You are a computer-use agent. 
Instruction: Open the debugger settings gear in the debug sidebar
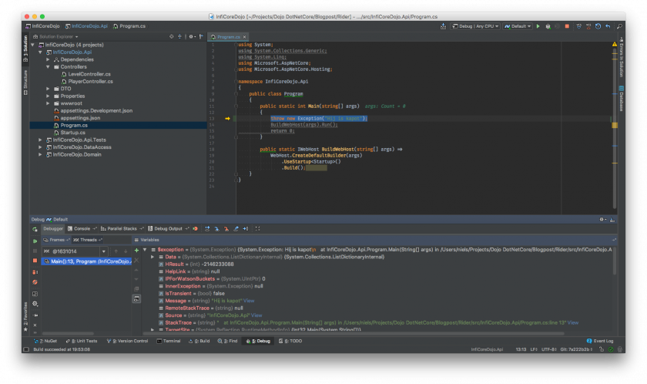(x=35, y=304)
